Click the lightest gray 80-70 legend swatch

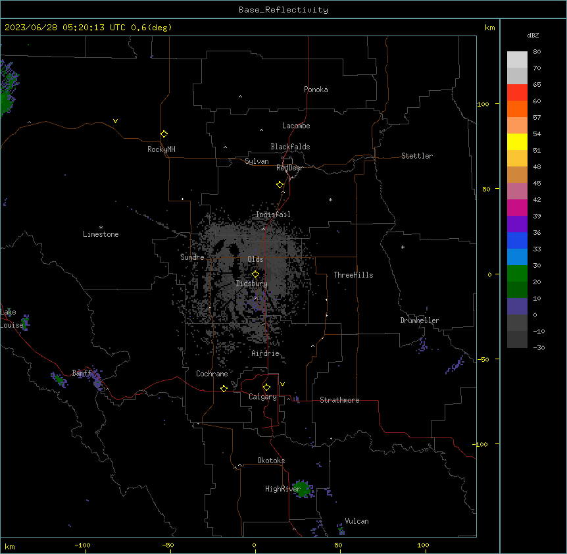[517, 60]
